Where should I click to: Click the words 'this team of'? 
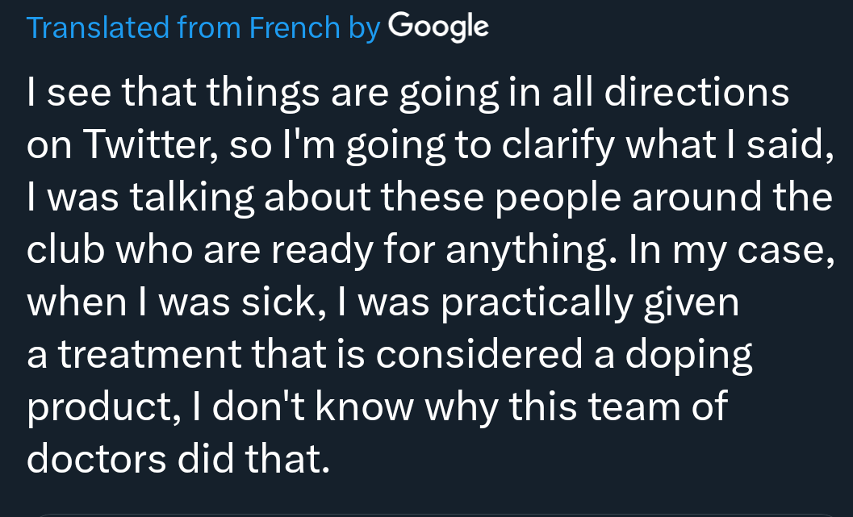(x=618, y=406)
